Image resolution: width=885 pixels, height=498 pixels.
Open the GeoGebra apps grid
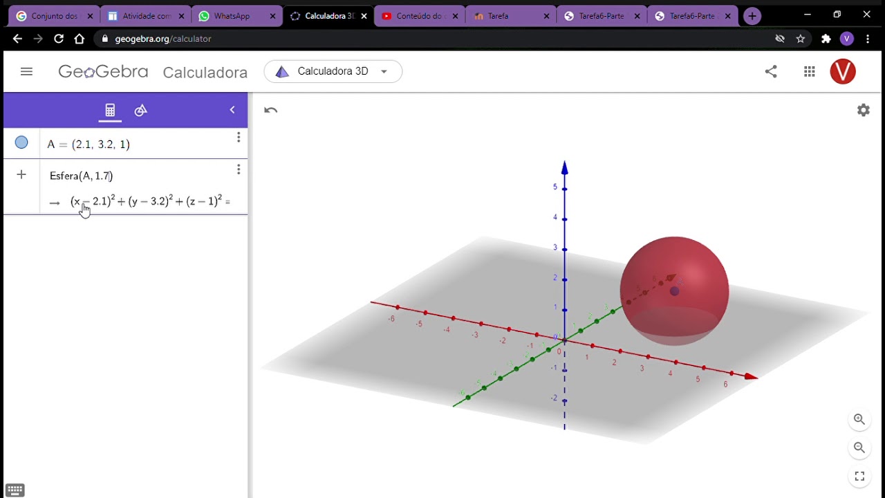[810, 71]
